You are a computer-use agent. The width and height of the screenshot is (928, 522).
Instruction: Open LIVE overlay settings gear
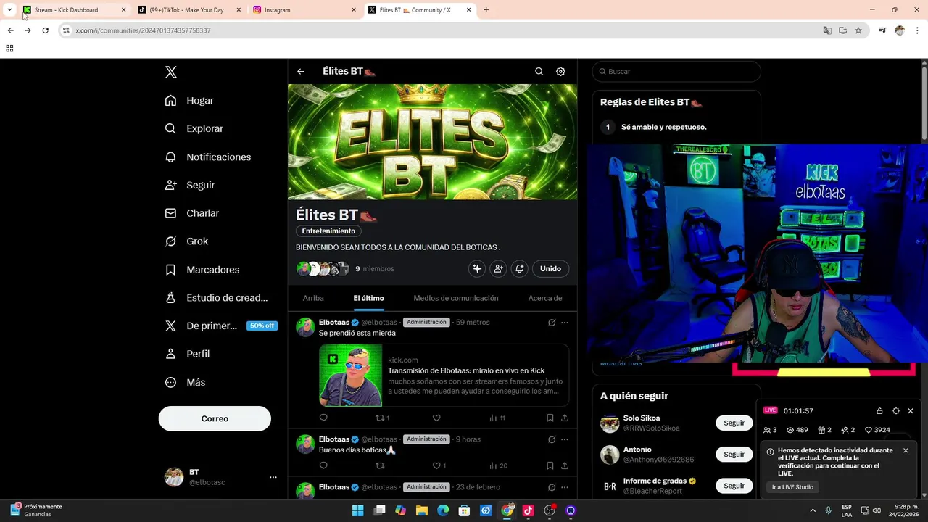896,411
